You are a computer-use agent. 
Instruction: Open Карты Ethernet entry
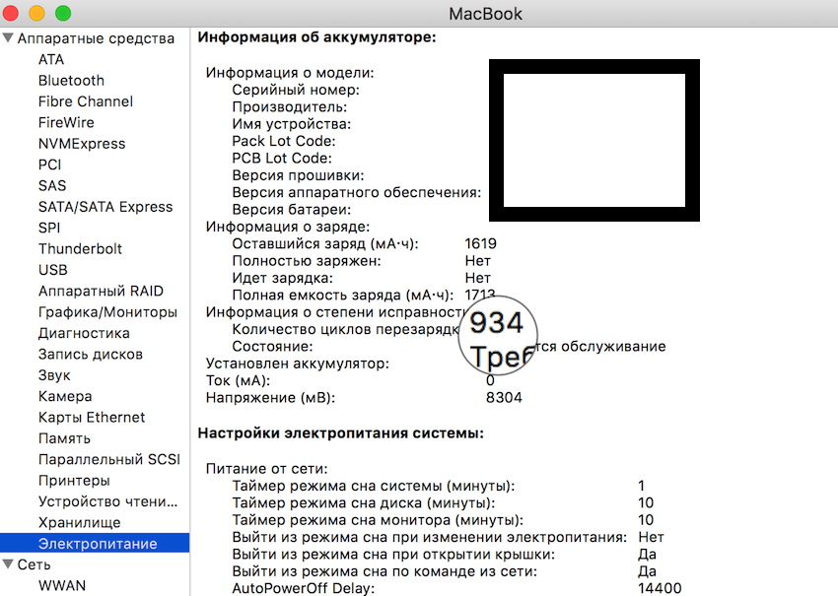(x=92, y=418)
